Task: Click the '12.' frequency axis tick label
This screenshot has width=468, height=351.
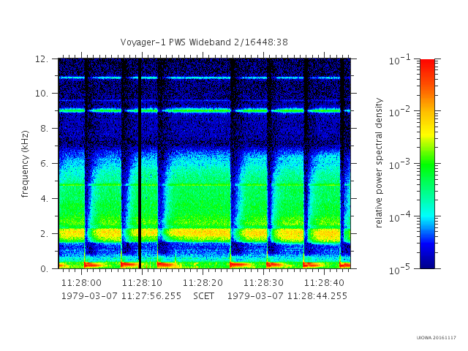Action: point(42,59)
